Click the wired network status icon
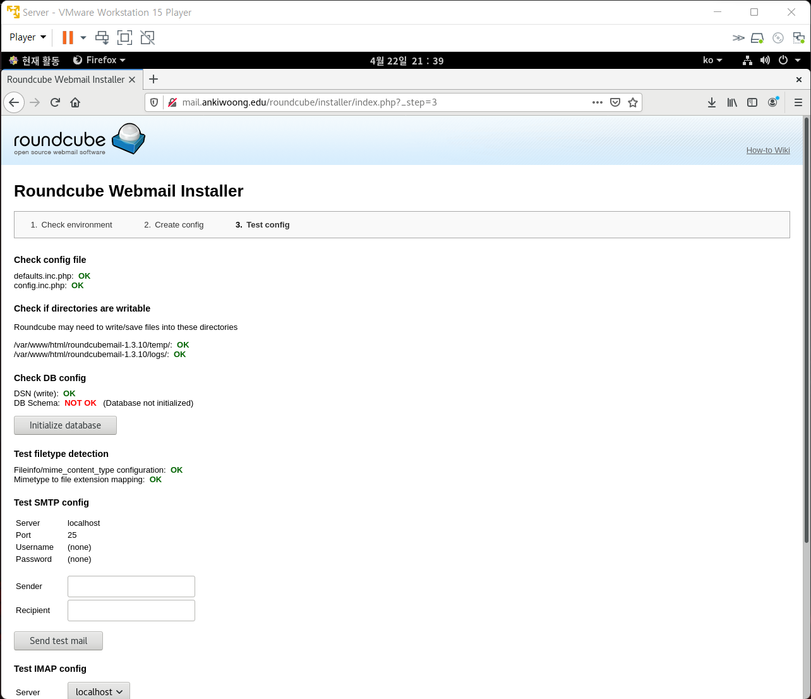 pyautogui.click(x=747, y=60)
